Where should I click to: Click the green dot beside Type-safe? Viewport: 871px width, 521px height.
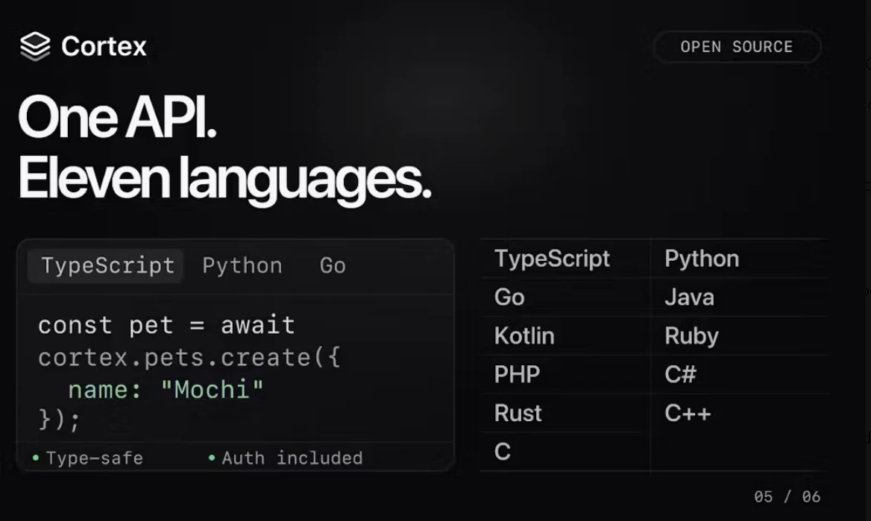[36, 458]
